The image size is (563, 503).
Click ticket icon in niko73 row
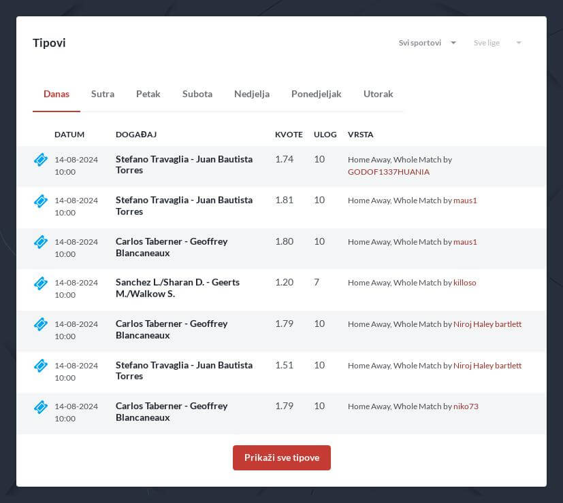(41, 407)
